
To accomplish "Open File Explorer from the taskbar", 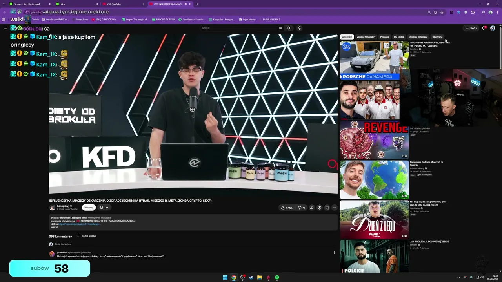I will (260, 277).
